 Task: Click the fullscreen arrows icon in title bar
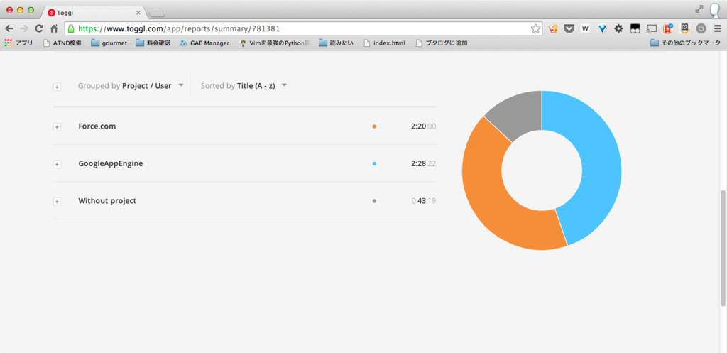click(699, 9)
